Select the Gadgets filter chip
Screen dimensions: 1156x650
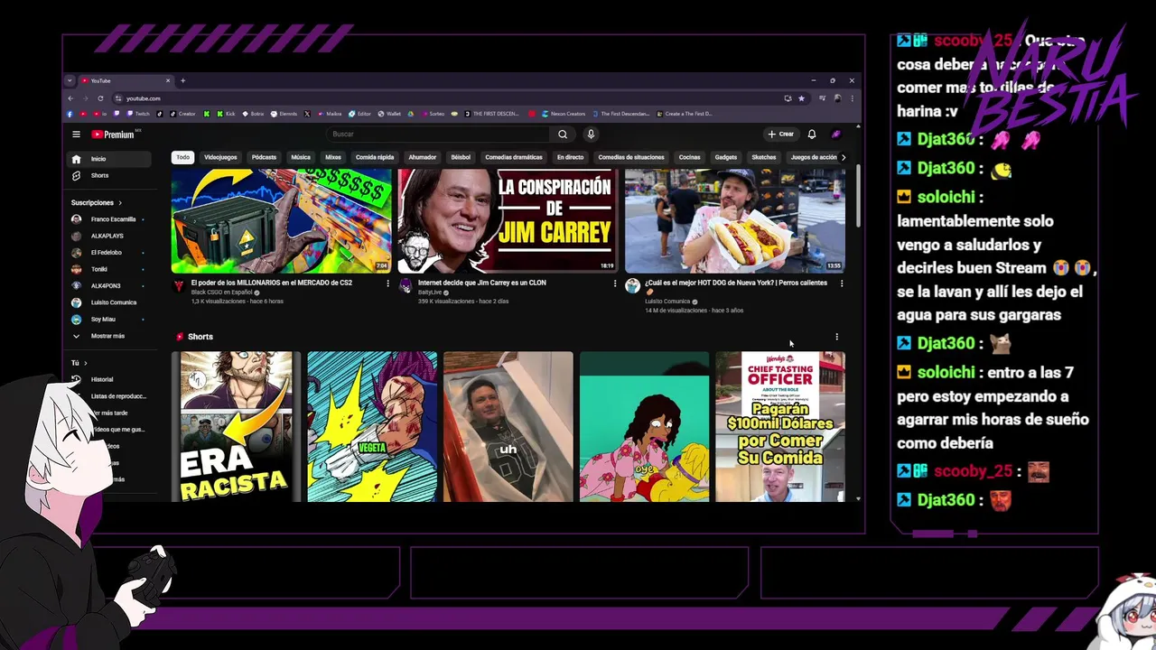click(x=726, y=157)
